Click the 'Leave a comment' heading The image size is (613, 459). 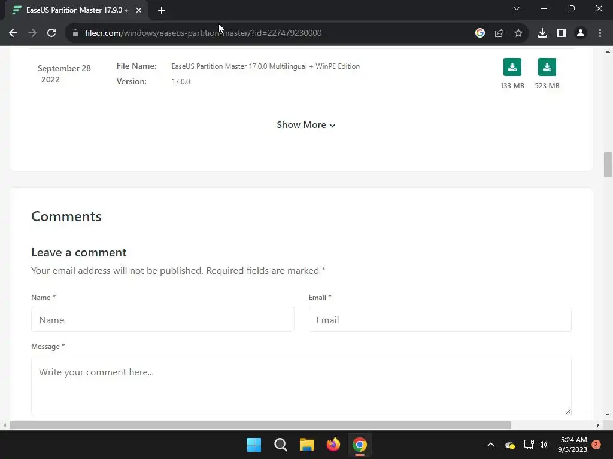click(x=79, y=253)
